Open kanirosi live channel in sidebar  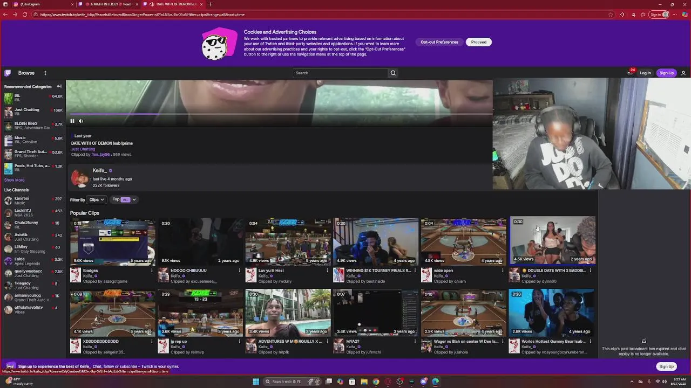click(33, 200)
